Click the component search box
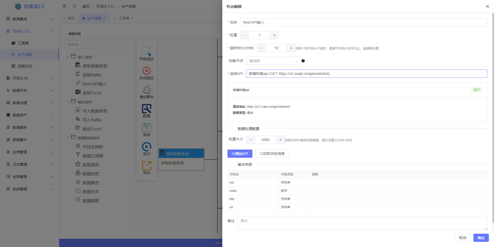This screenshot has height=247, width=494. [x=100, y=44]
